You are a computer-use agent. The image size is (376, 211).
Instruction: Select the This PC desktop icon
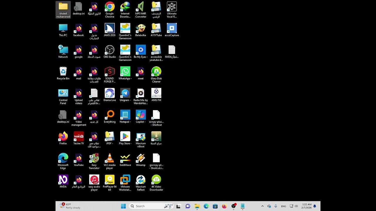(63, 30)
